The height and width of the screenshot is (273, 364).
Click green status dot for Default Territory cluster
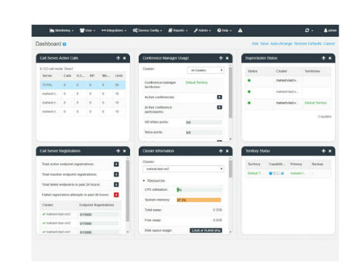tap(249, 103)
